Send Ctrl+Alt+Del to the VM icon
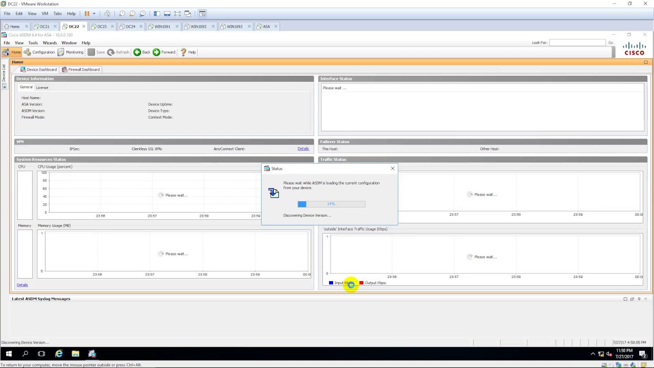The height and width of the screenshot is (368, 654). pyautogui.click(x=107, y=13)
